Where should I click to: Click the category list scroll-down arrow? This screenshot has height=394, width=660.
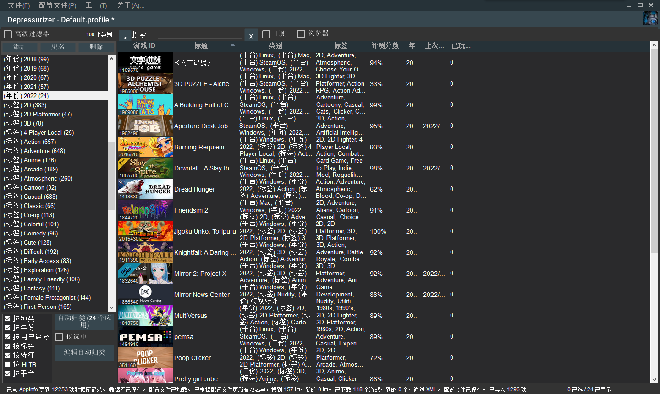(x=111, y=308)
